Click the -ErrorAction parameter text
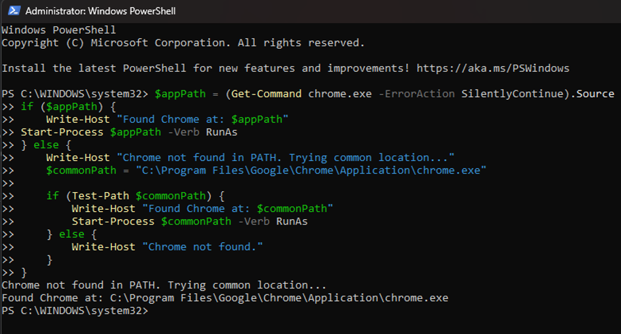Screen dimensions: 621x334 pyautogui.click(x=417, y=94)
